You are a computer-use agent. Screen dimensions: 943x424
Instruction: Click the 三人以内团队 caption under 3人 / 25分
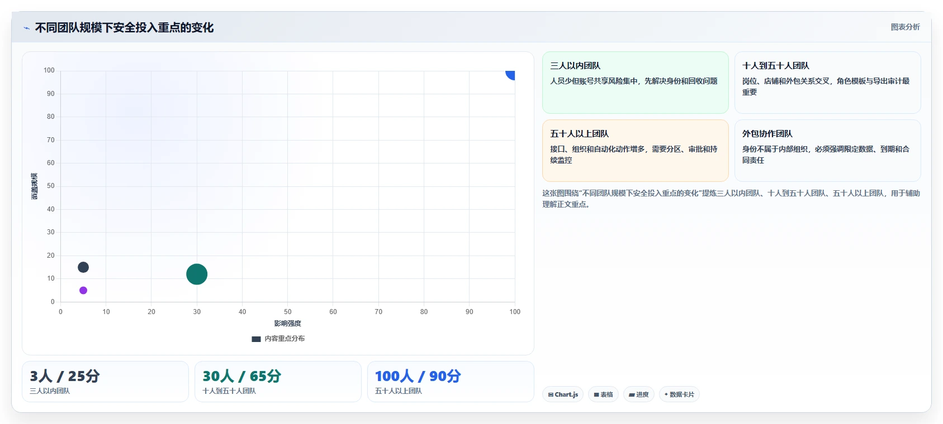tap(50, 391)
